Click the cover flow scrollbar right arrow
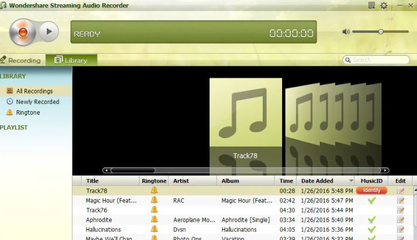417x240 pixels. click(x=385, y=171)
